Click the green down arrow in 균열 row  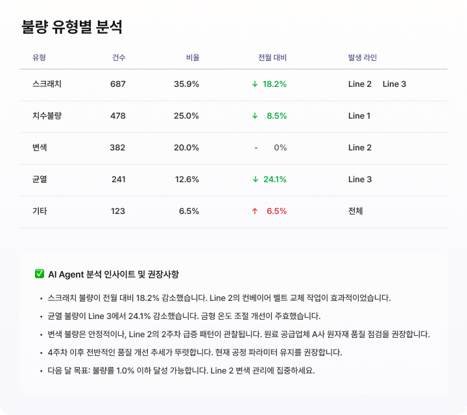(255, 180)
